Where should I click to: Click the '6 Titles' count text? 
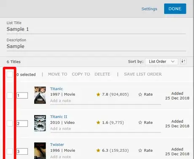13,62
